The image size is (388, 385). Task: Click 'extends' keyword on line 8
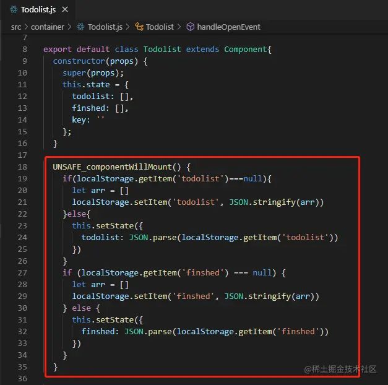coord(202,50)
